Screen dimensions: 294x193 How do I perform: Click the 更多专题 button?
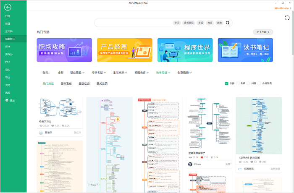(x=263, y=32)
